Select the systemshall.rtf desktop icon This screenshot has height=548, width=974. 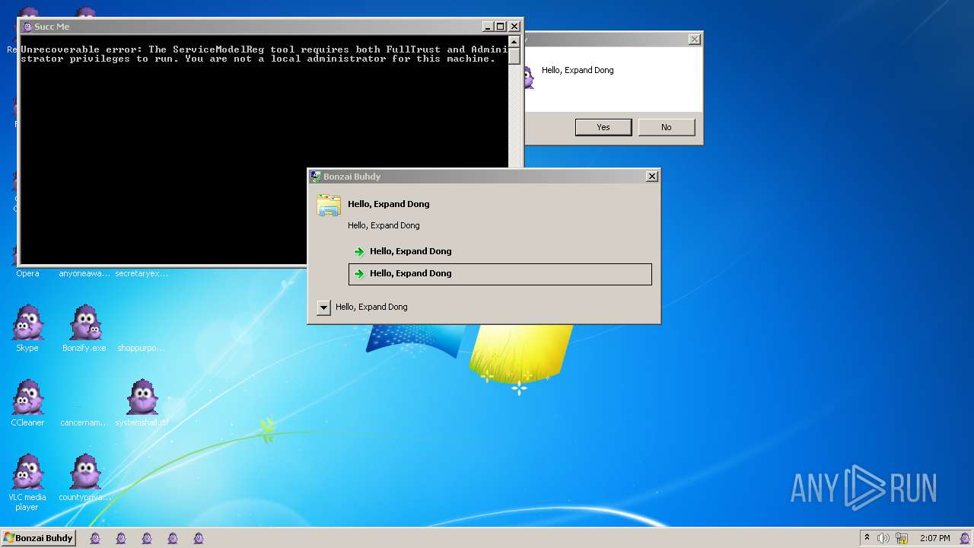coord(142,403)
